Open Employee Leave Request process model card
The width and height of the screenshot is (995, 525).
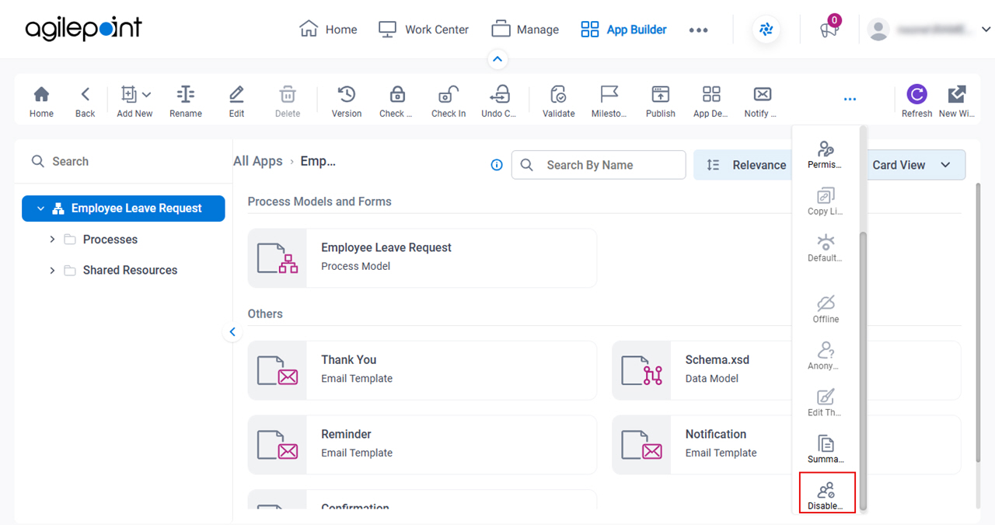click(422, 257)
